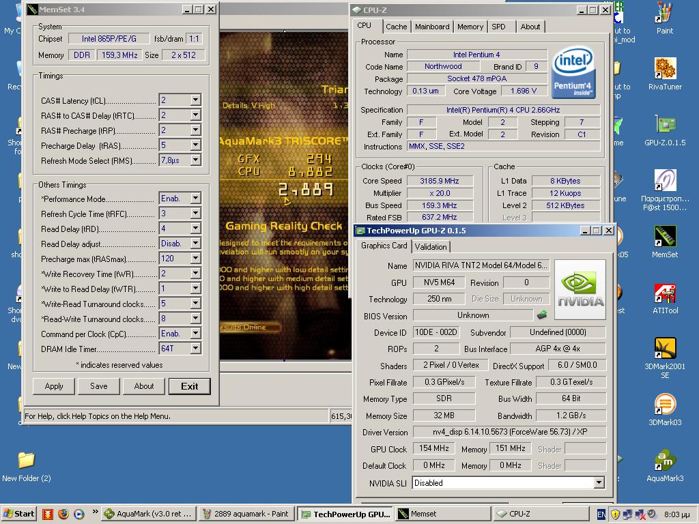Open the Performance Mode dropdown in MemSet
Viewport: 699px width, 524px height.
coord(195,198)
